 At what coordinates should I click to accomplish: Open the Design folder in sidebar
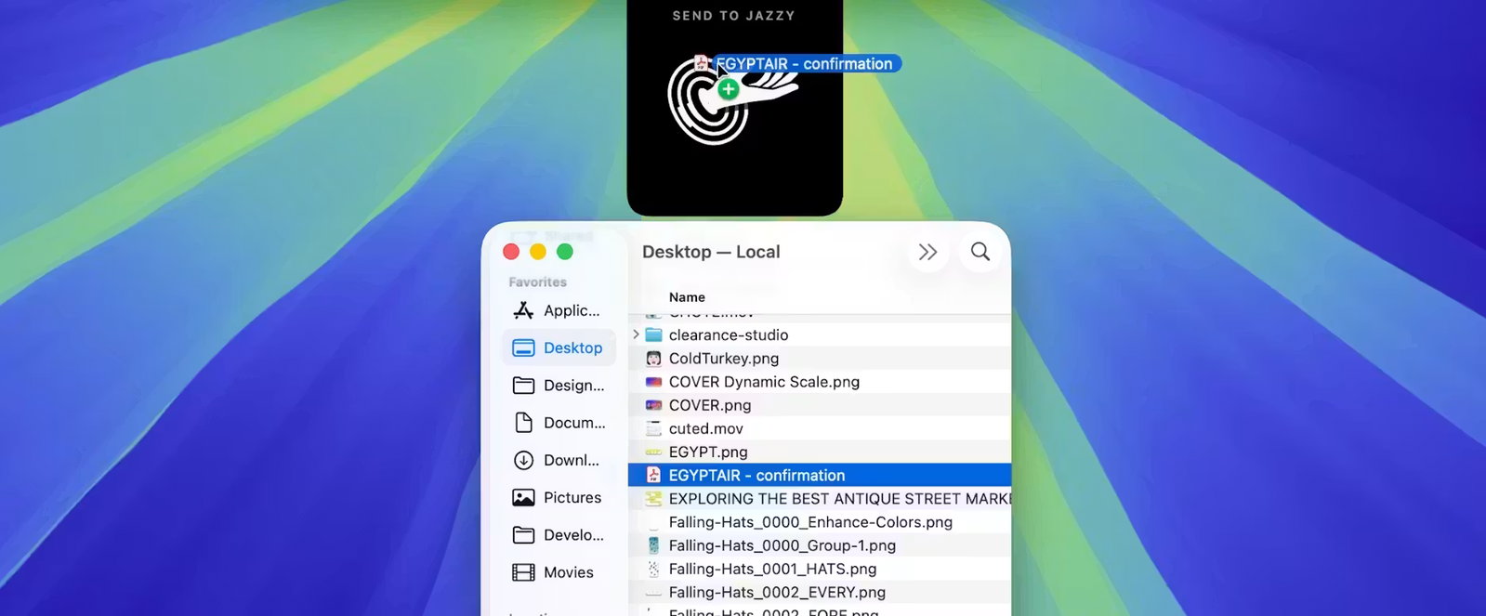tap(558, 385)
